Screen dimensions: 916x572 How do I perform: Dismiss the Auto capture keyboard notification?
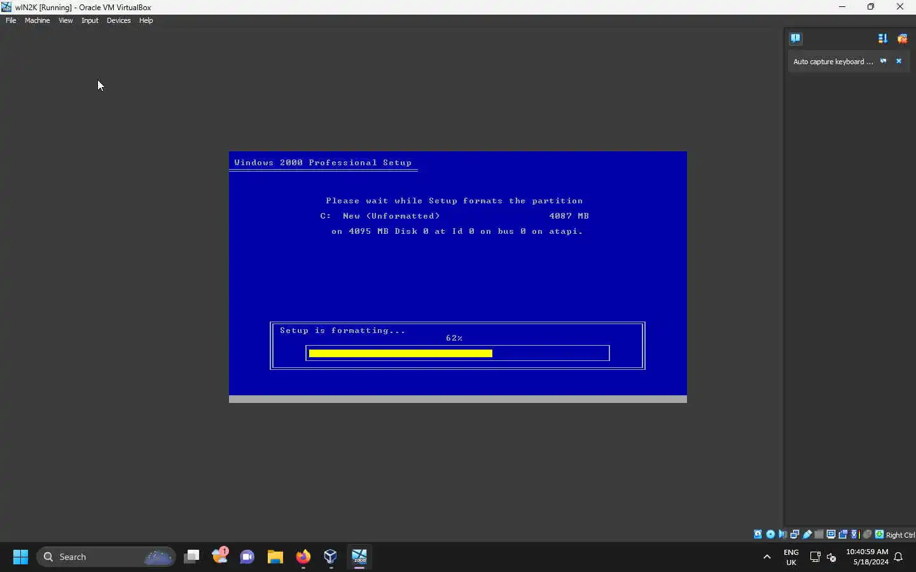point(899,61)
